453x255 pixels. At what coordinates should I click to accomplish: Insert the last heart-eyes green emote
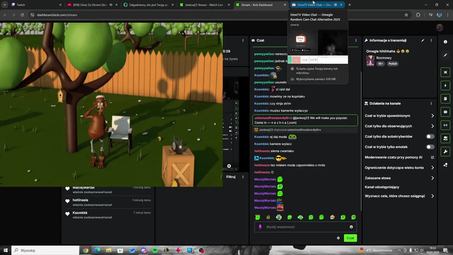tap(354, 217)
